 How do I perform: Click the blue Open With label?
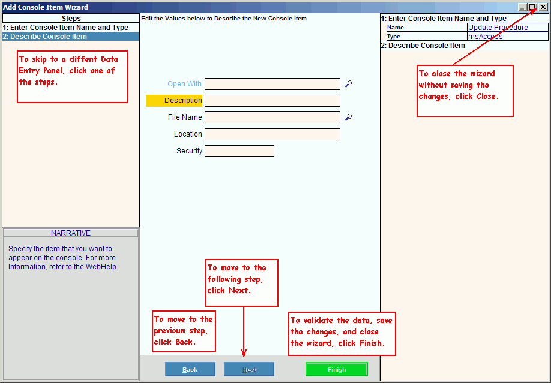[184, 84]
